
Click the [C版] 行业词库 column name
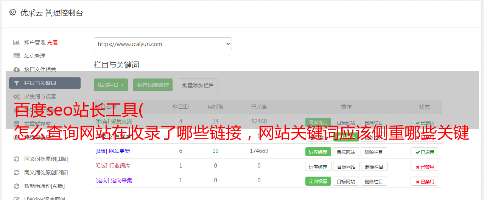(113, 166)
